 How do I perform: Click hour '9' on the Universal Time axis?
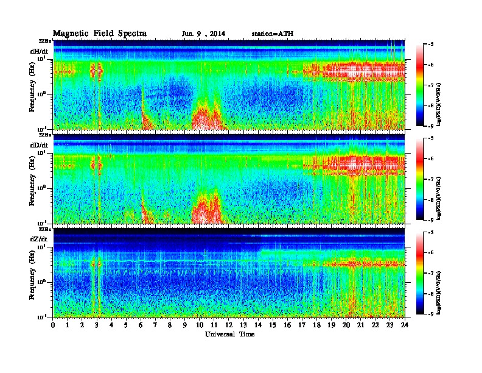point(185,325)
